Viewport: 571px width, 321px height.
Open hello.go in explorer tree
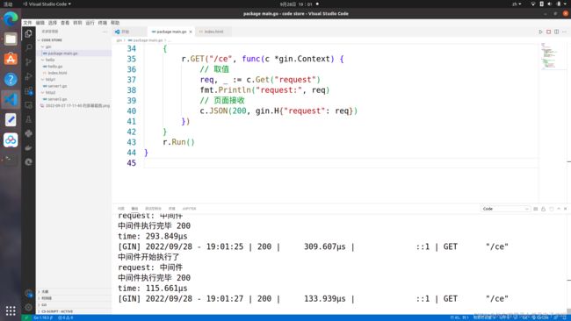click(74, 66)
